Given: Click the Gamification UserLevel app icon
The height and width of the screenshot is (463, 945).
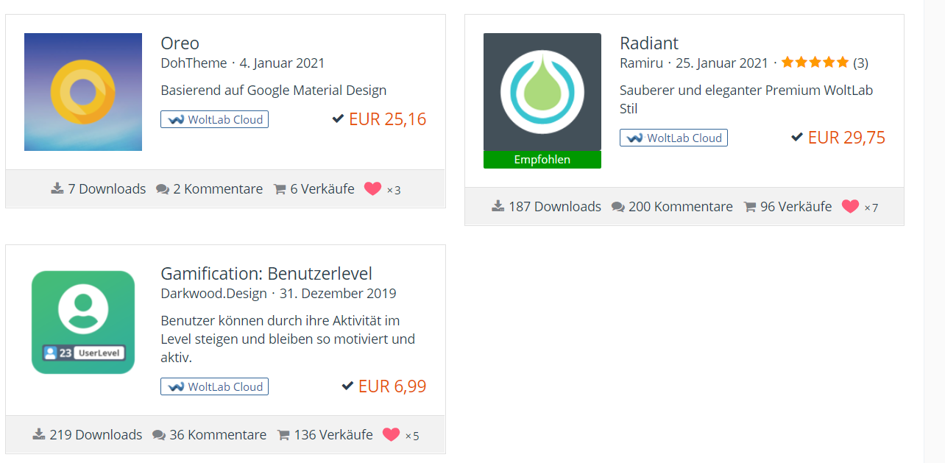Looking at the screenshot, I should [x=83, y=322].
